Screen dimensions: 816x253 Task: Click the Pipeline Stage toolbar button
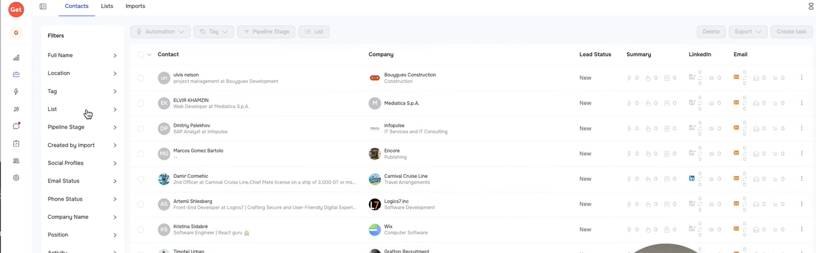(266, 31)
